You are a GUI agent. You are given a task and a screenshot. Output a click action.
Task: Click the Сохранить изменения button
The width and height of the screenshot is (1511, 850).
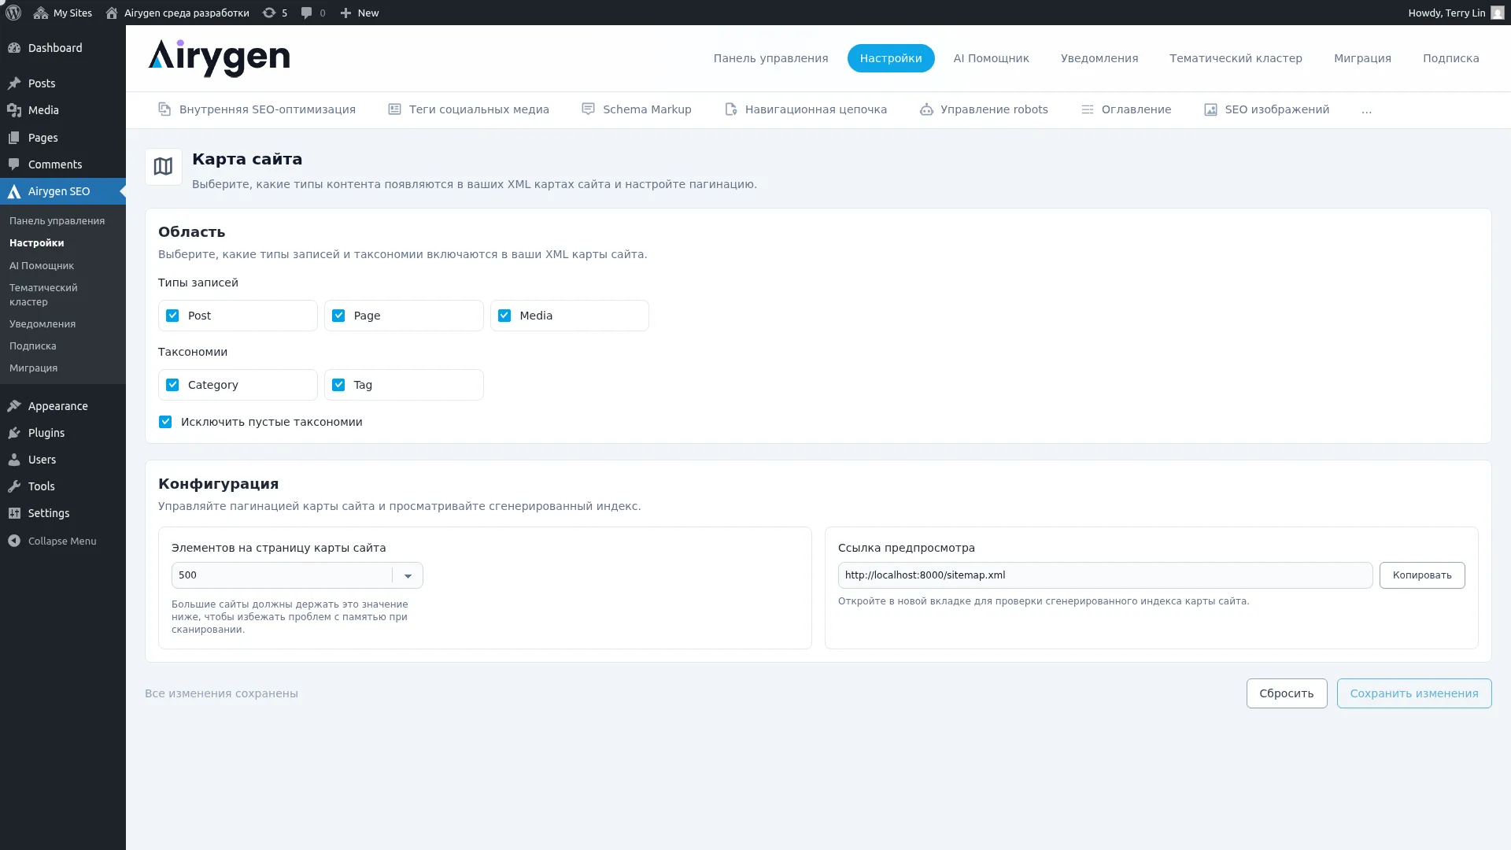(1414, 693)
